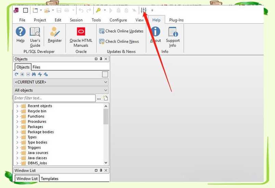Expand the Triggers folder
The height and width of the screenshot is (188, 275).
click(x=17, y=148)
